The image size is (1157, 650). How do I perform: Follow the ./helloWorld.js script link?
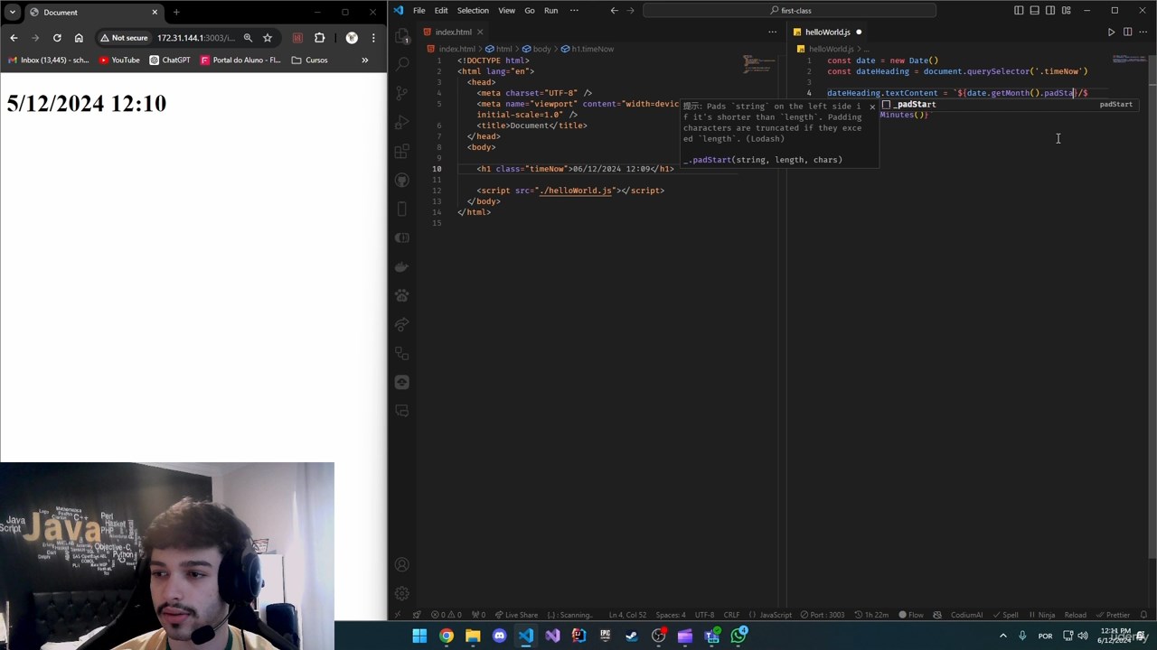pos(576,190)
